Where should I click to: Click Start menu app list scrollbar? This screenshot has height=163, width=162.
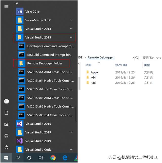point(76,114)
